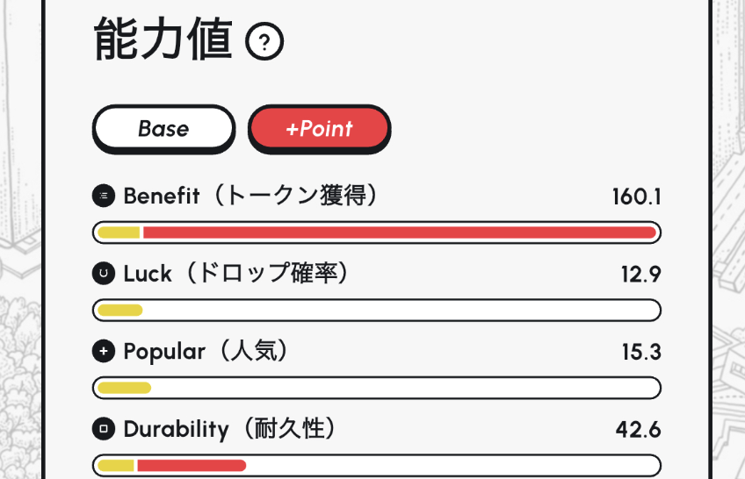Switch to the Base toggle
745x479 pixels.
click(x=163, y=129)
